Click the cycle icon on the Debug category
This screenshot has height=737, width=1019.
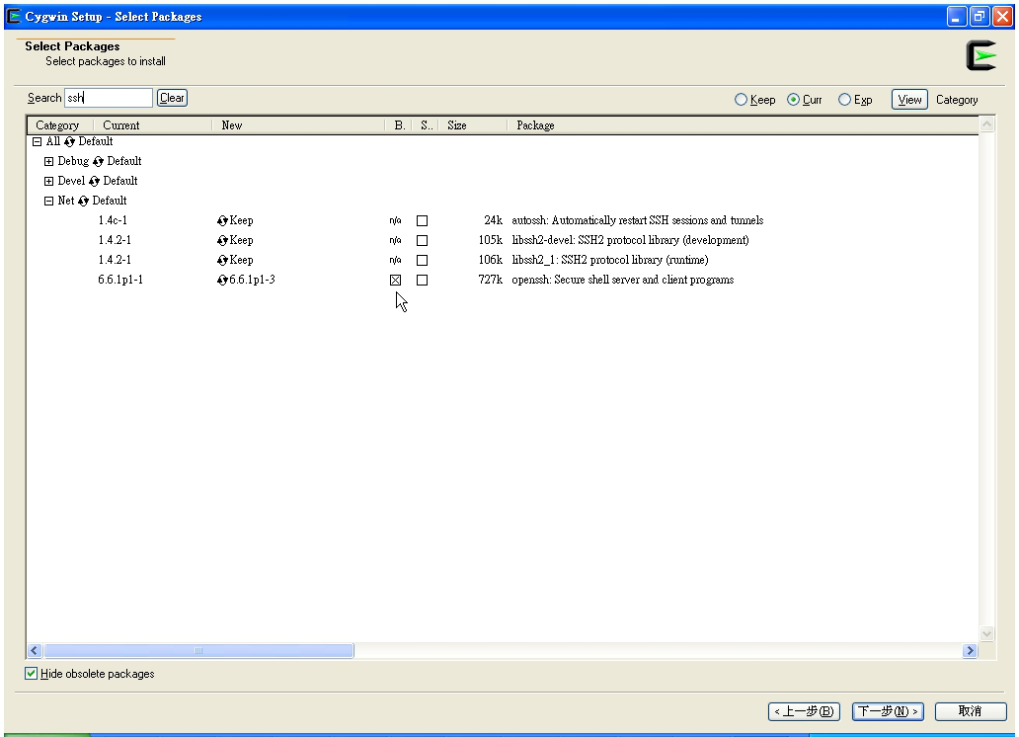(x=98, y=161)
